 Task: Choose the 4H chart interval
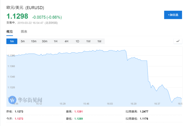pos(66,41)
